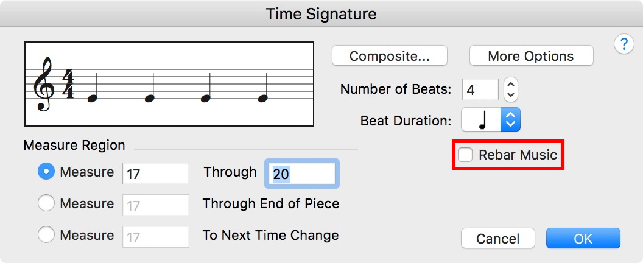Open the Composite time signature dialog

(390, 56)
